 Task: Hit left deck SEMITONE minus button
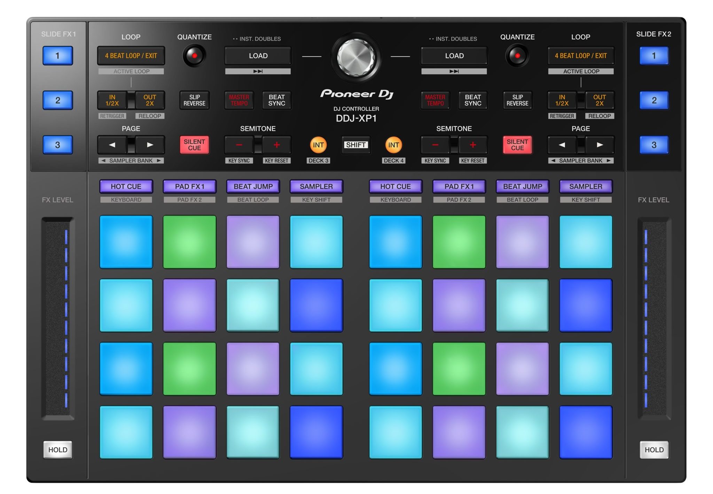point(239,145)
